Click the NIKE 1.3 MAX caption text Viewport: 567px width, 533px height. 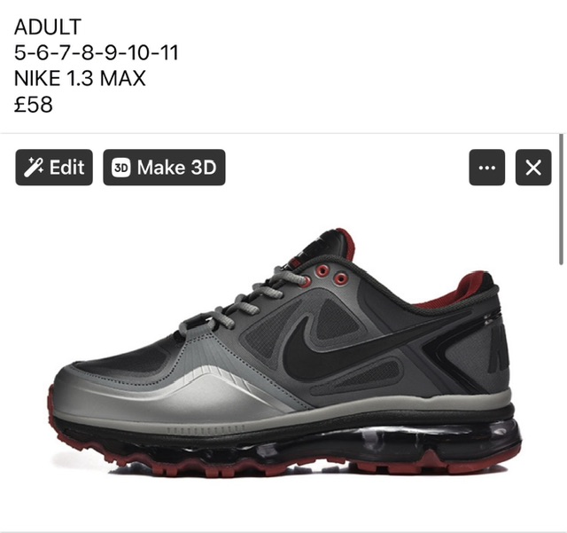coord(80,78)
